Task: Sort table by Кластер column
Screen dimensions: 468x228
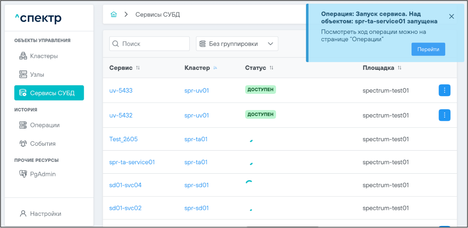Action: coord(215,68)
